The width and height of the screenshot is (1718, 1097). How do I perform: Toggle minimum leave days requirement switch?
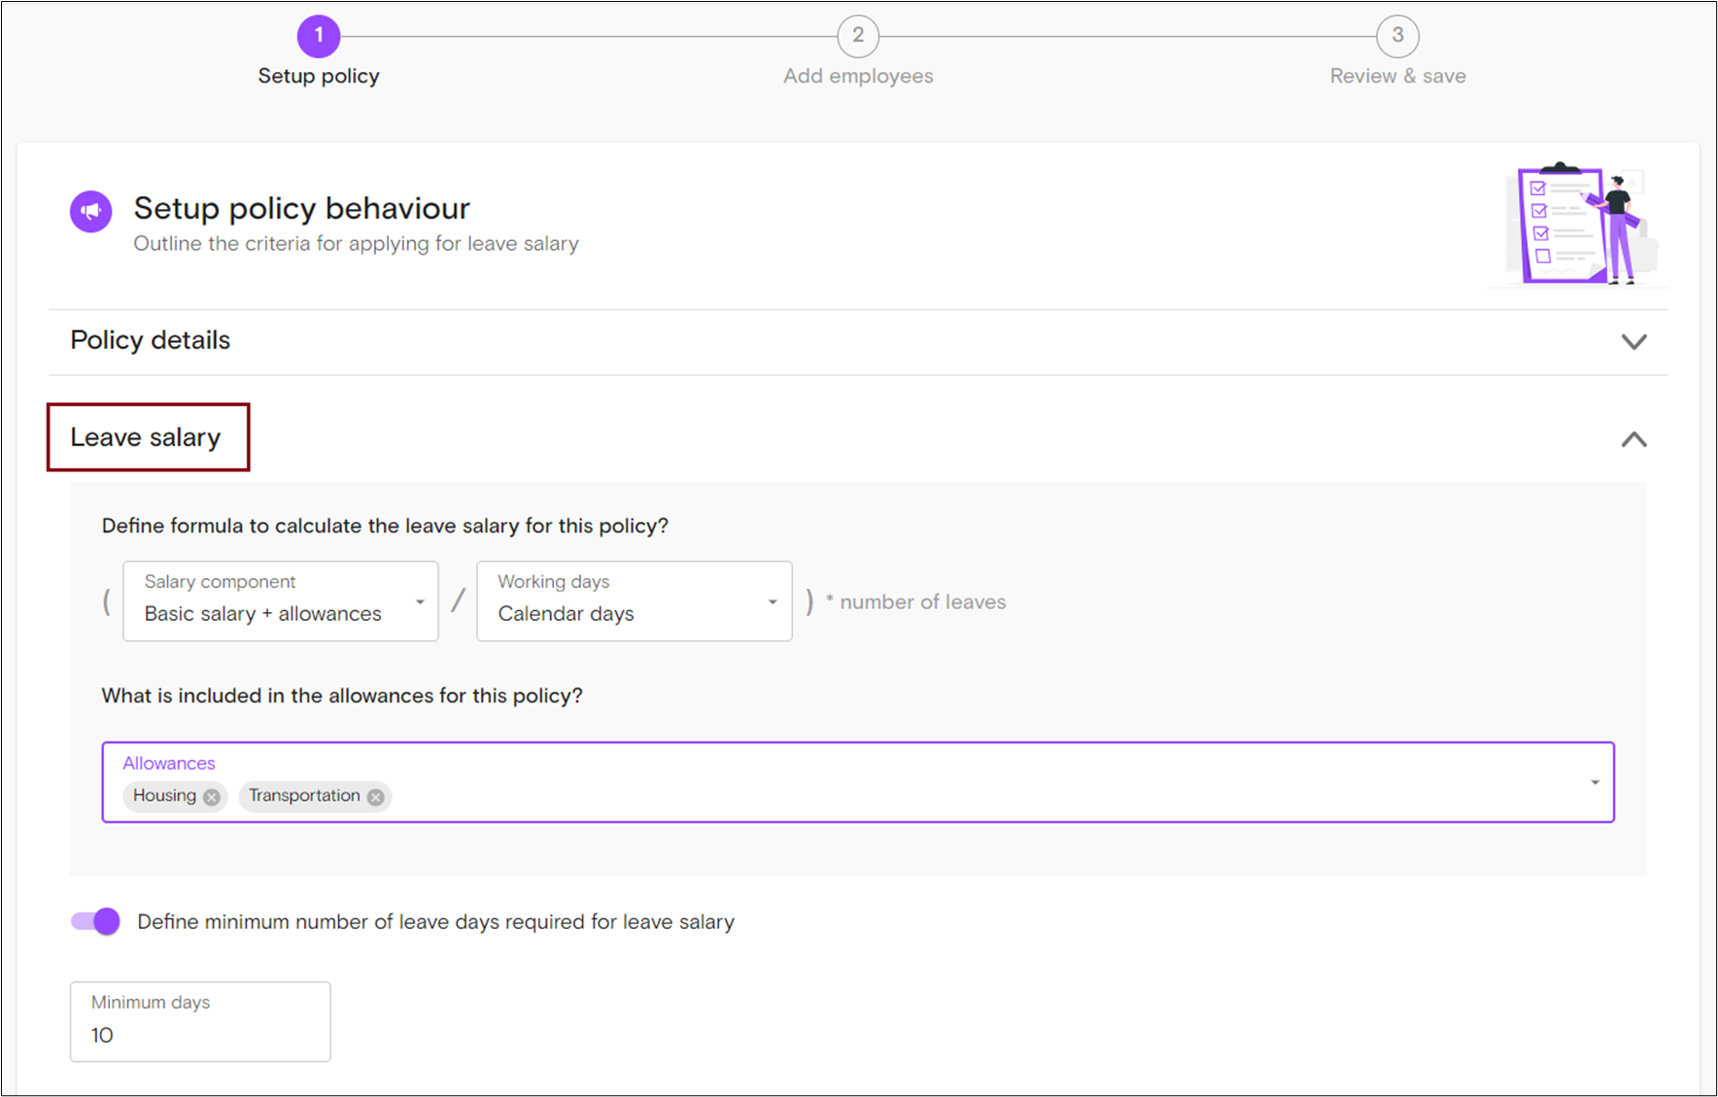(95, 921)
